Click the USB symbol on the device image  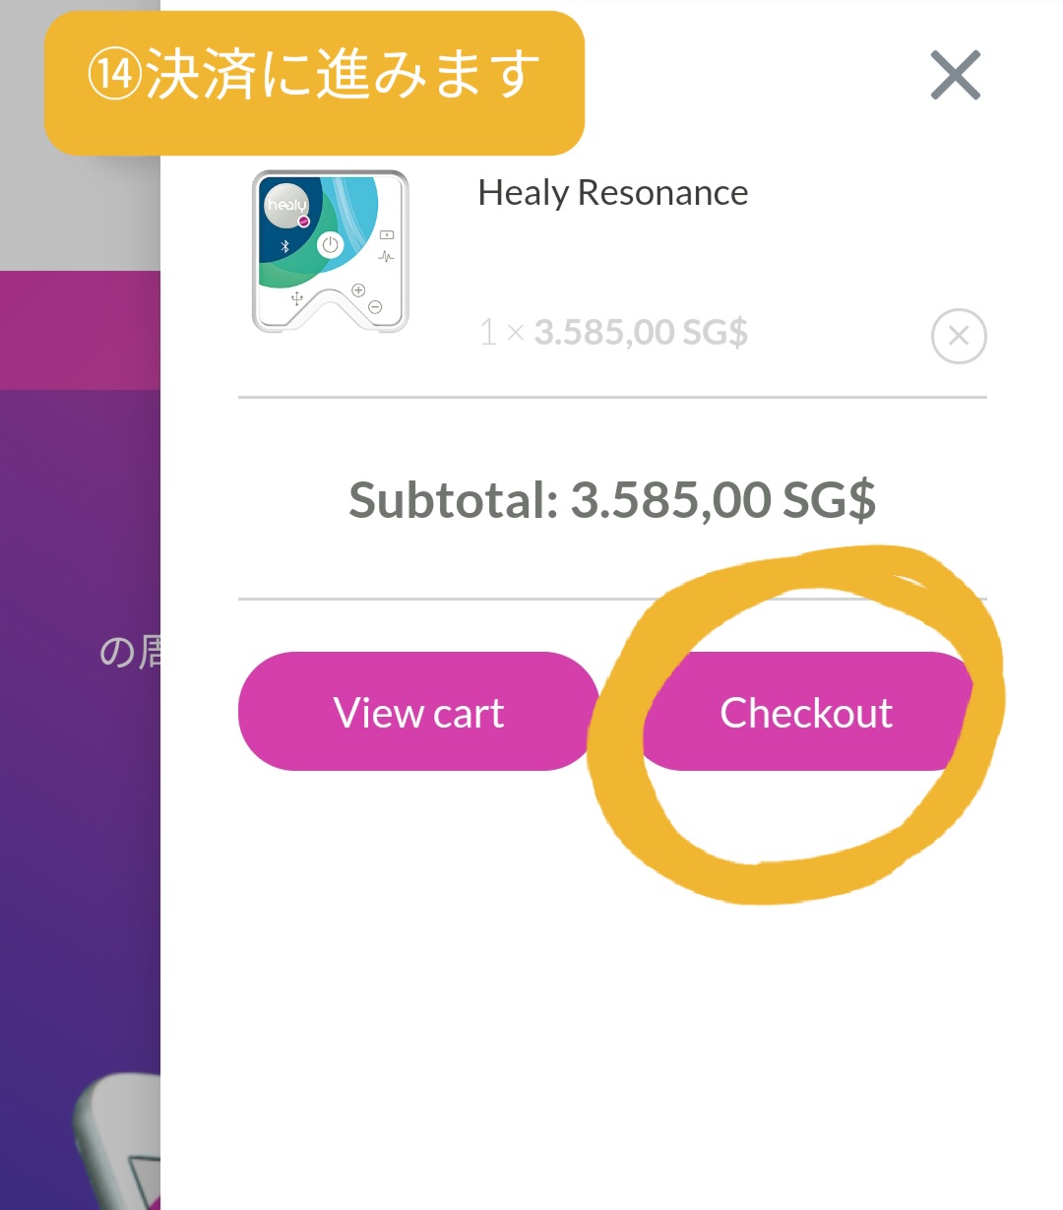pyautogui.click(x=296, y=297)
